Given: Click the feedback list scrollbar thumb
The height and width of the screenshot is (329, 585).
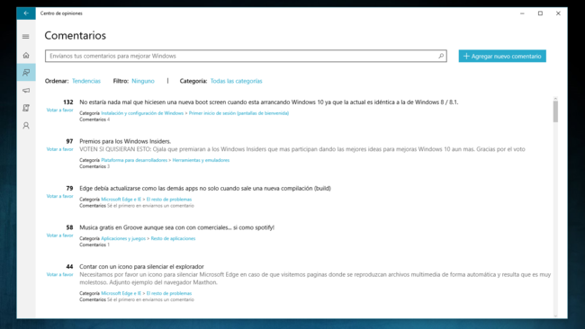Looking at the screenshot, I should pyautogui.click(x=555, y=111).
